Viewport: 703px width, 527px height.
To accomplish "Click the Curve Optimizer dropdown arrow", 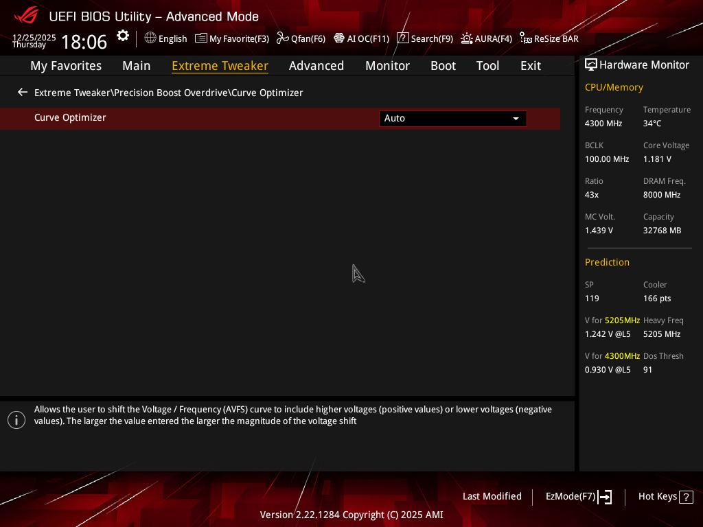I will pyautogui.click(x=516, y=119).
